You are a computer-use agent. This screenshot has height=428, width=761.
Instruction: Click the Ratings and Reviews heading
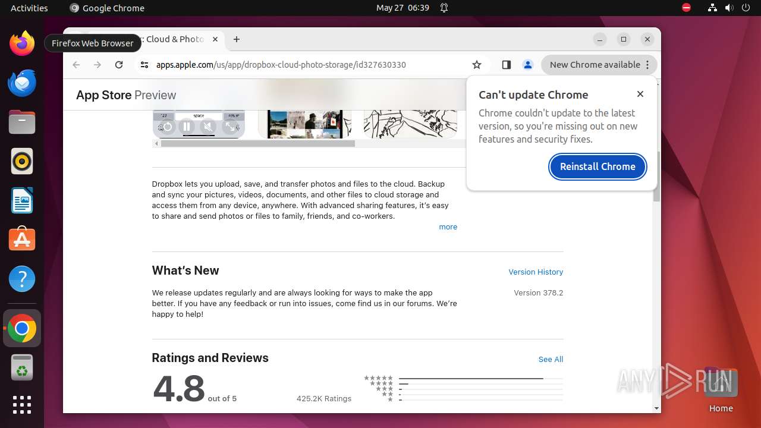(210, 358)
